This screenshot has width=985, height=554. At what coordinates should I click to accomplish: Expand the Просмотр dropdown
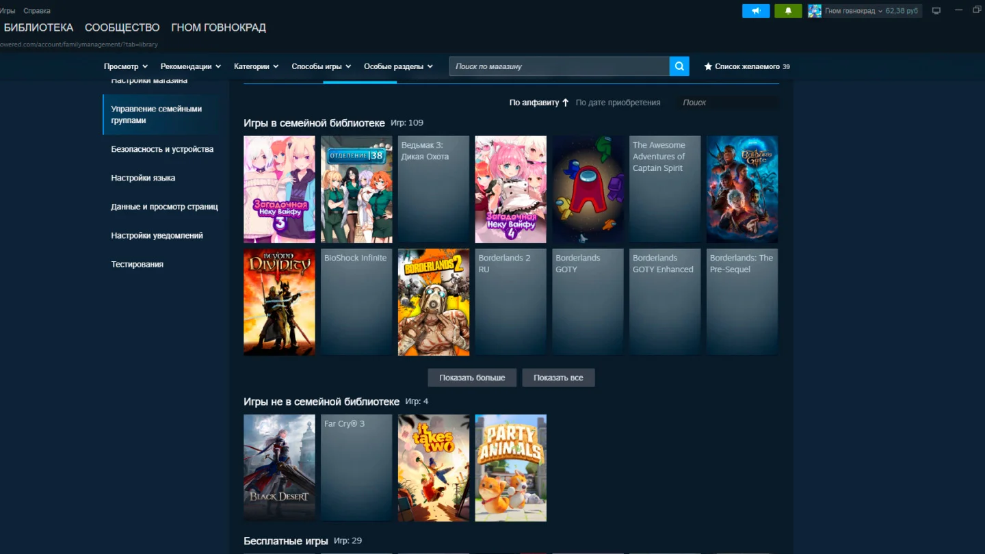pyautogui.click(x=126, y=66)
